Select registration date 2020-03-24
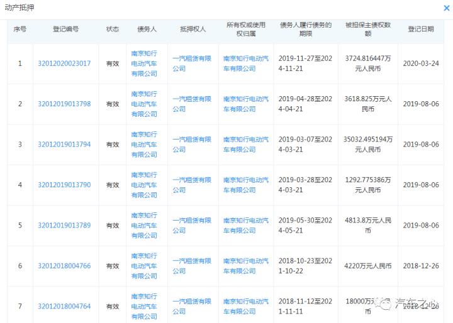Image resolution: width=453 pixels, height=323 pixels. tap(421, 63)
